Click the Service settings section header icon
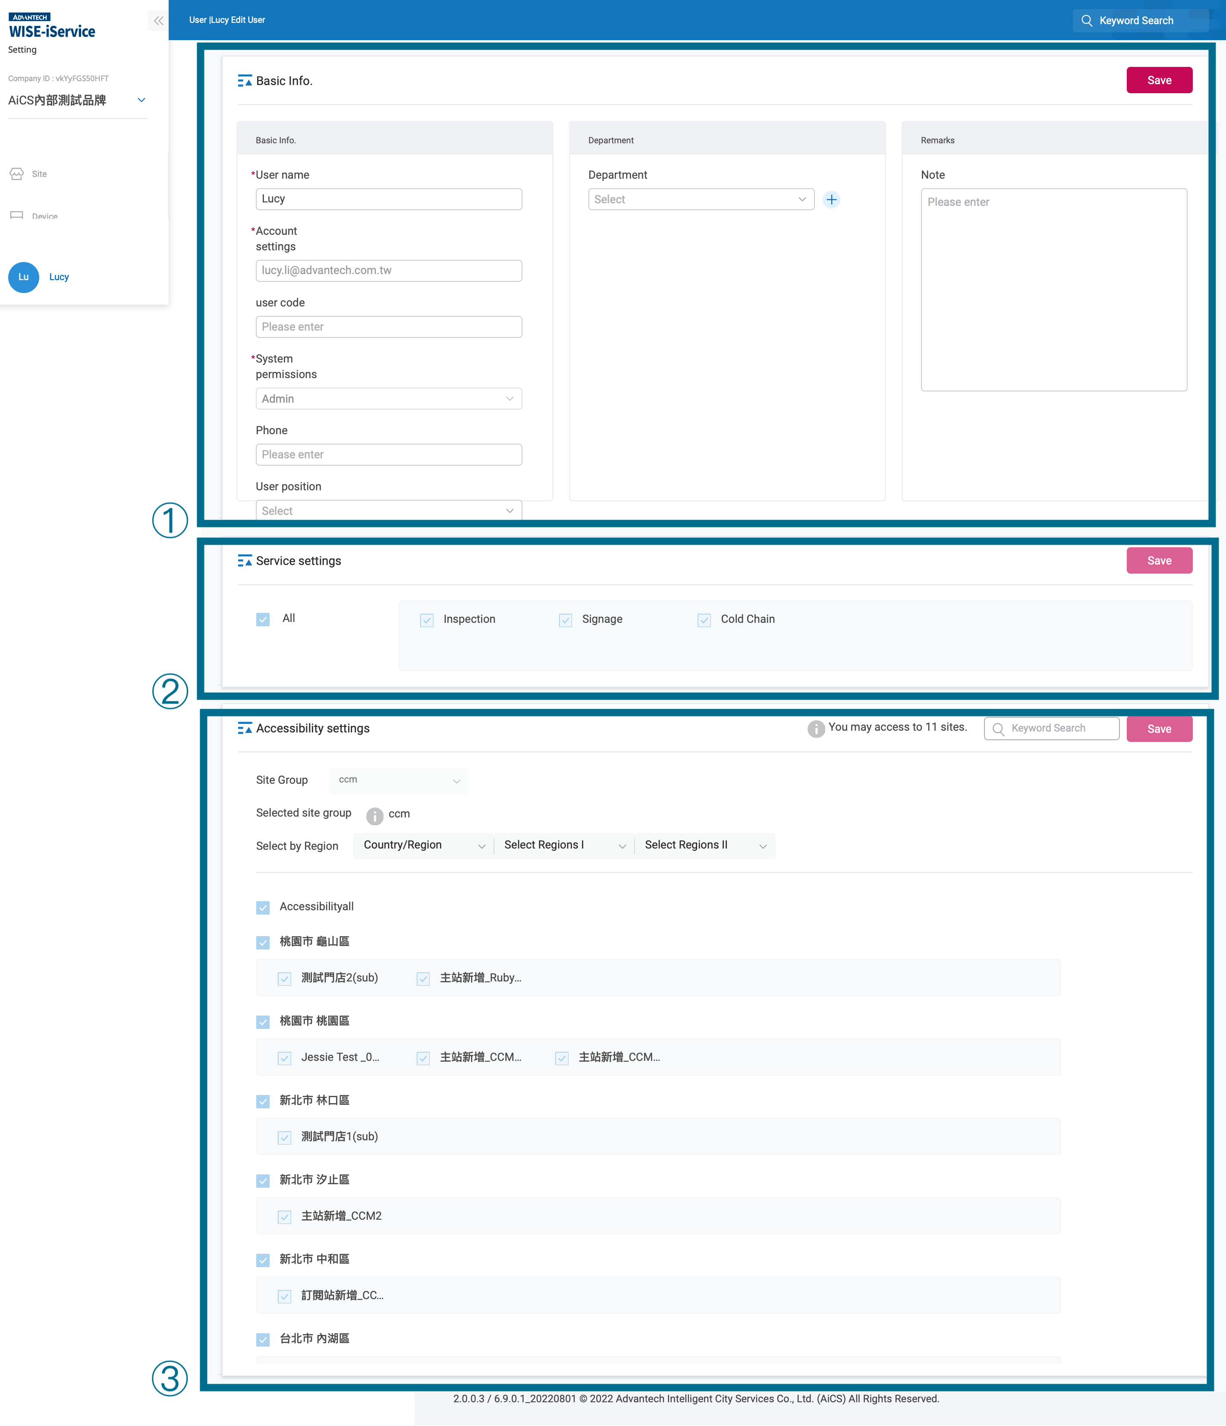 [245, 561]
